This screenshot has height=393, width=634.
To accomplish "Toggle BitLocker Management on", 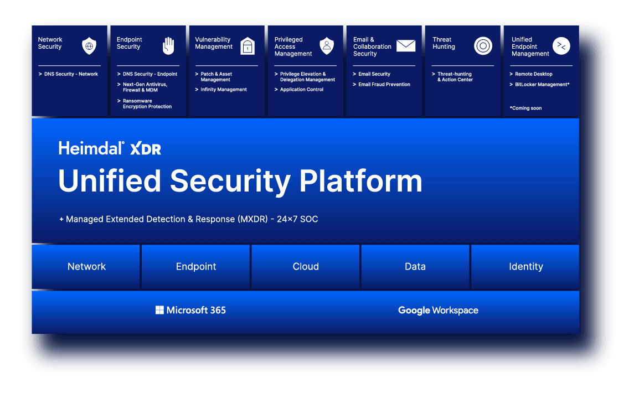I will [540, 84].
